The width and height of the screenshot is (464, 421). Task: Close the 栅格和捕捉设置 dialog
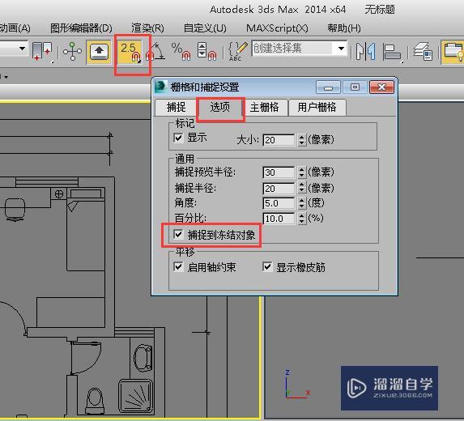[x=381, y=87]
